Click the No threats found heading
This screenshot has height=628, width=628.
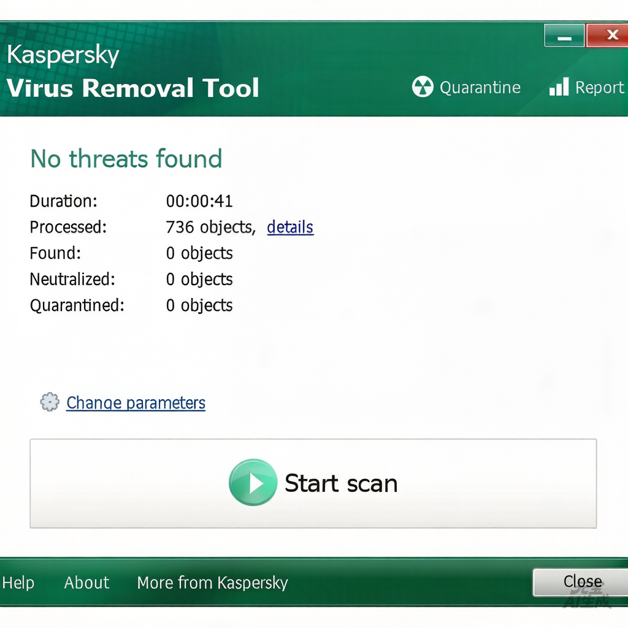[x=126, y=159]
